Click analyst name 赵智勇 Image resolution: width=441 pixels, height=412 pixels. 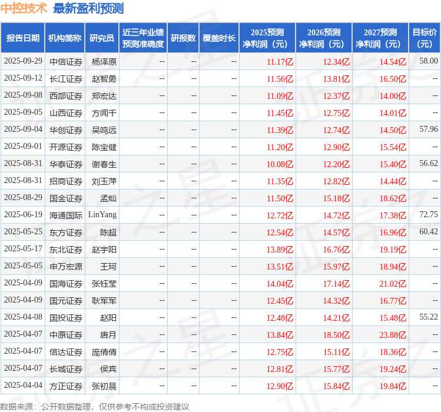point(104,79)
